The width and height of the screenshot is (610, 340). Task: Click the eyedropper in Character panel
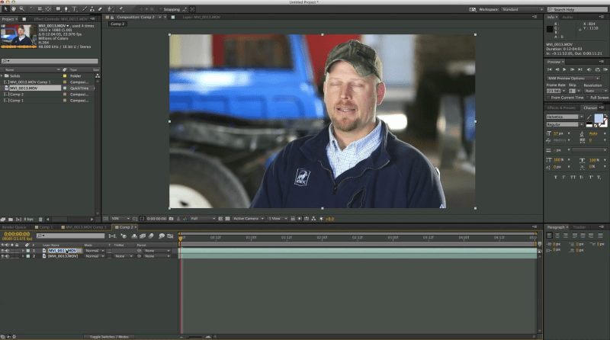tap(589, 117)
